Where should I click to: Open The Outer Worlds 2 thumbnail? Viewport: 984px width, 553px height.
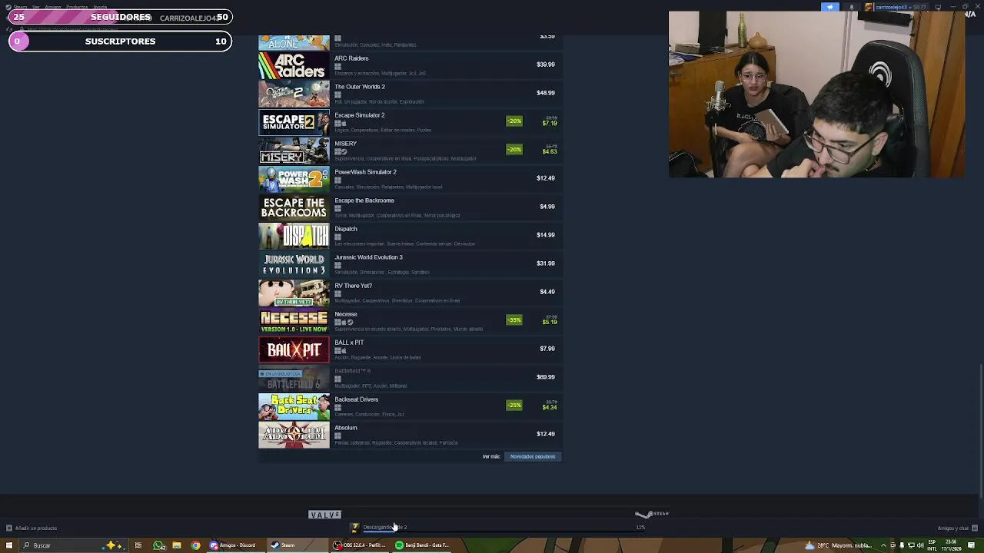coord(294,95)
